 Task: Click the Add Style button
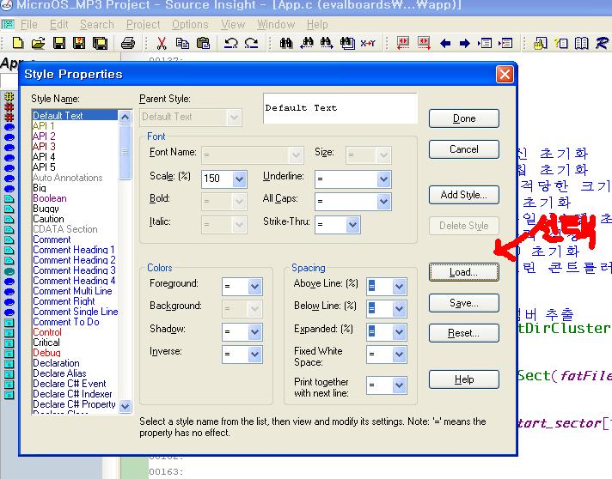point(463,195)
